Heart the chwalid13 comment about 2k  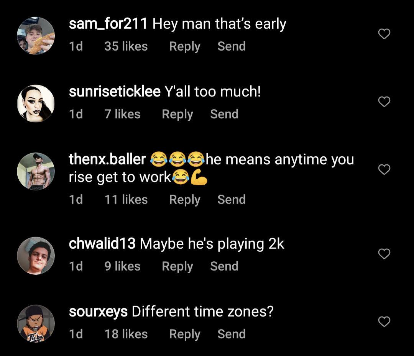384,254
